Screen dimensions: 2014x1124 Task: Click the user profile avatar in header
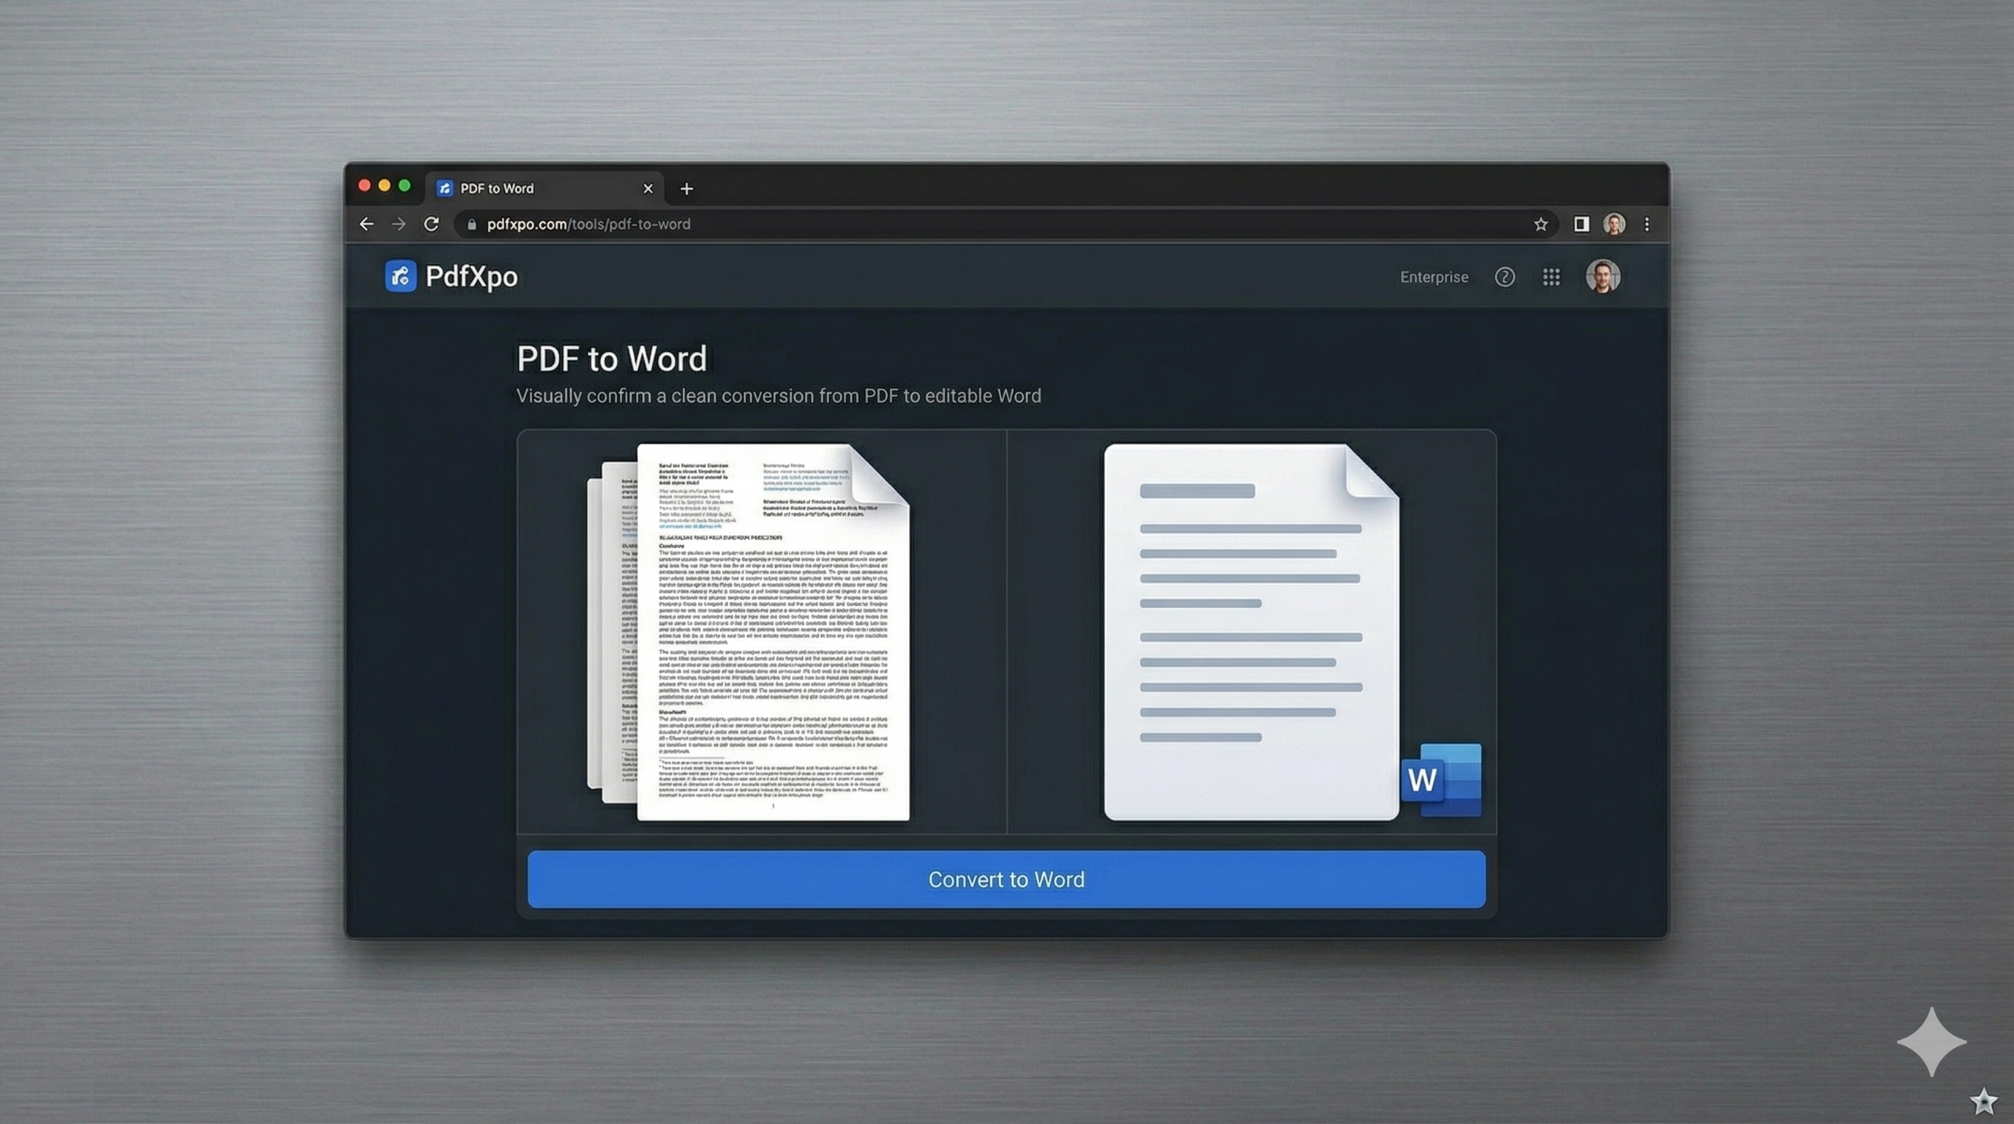tap(1602, 277)
